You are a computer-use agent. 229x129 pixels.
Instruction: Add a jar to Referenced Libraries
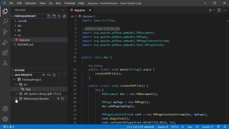pyautogui.click(x=58, y=99)
